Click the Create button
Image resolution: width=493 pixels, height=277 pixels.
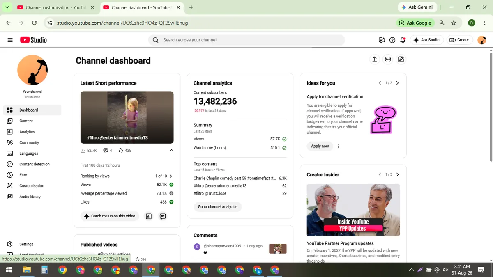coord(459,40)
